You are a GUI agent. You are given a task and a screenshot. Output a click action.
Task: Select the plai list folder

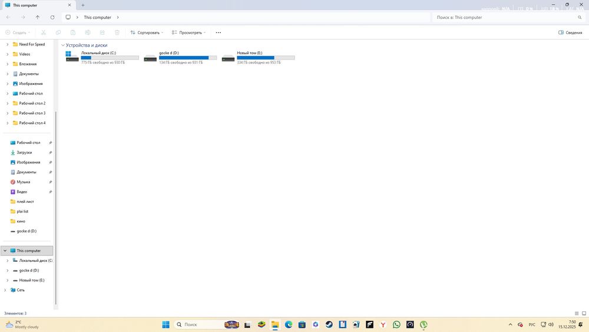tap(22, 211)
